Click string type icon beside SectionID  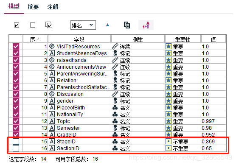[x=52, y=148]
